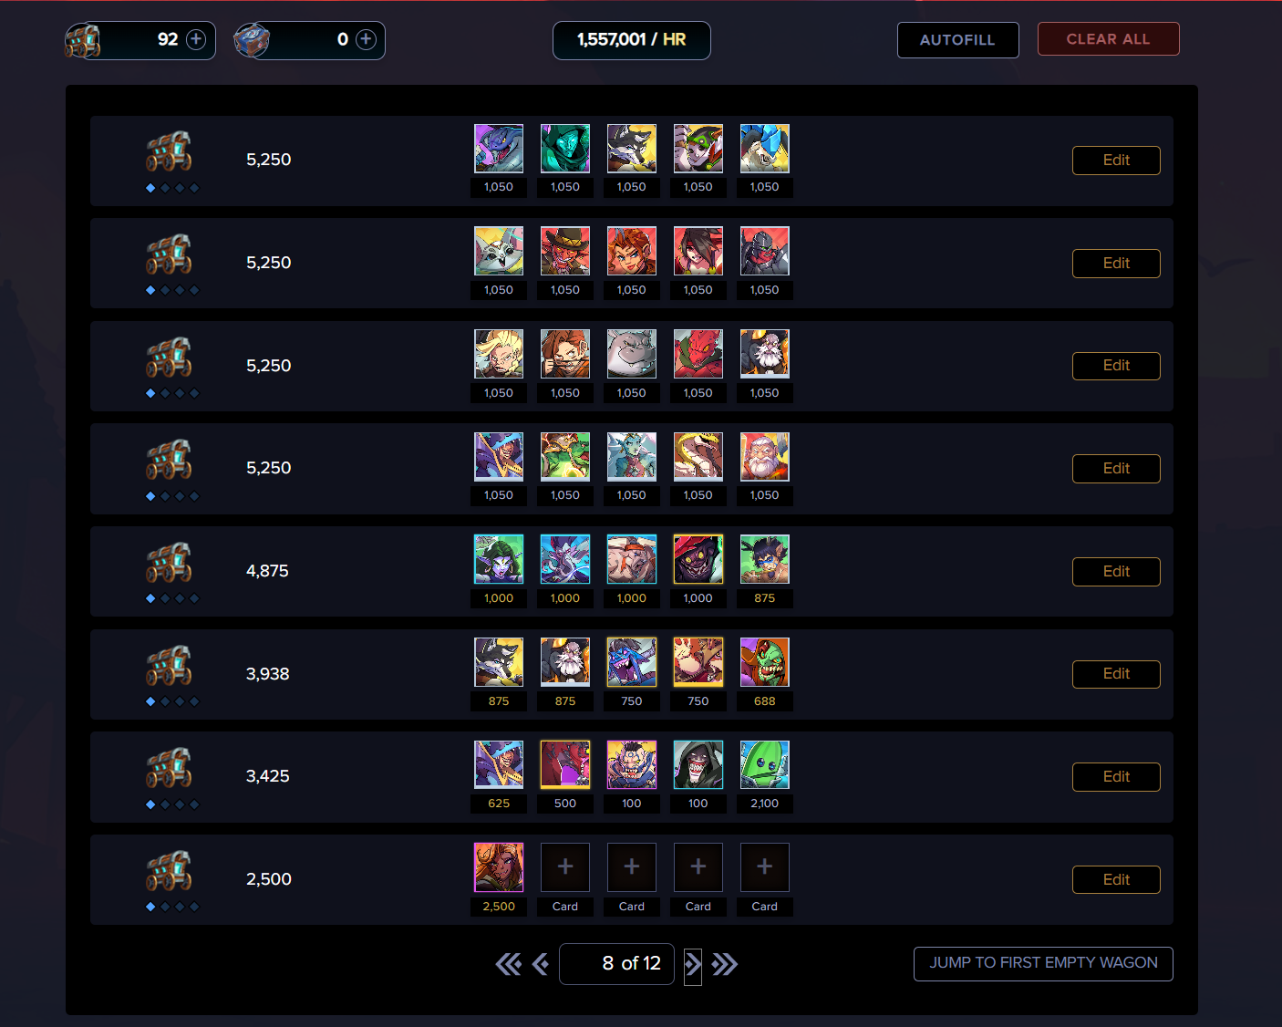Go to the previous page arrow

point(541,964)
